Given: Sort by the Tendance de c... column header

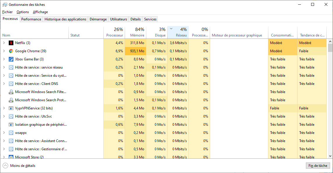Looking at the screenshot, I should [x=312, y=33].
